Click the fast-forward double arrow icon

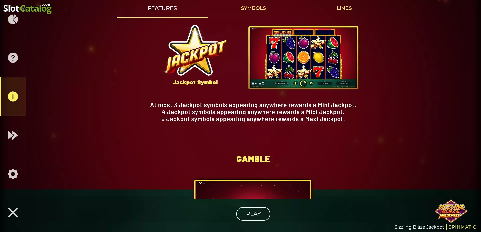pos(13,135)
